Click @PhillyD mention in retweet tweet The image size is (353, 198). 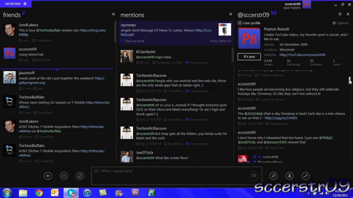pyautogui.click(x=326, y=138)
